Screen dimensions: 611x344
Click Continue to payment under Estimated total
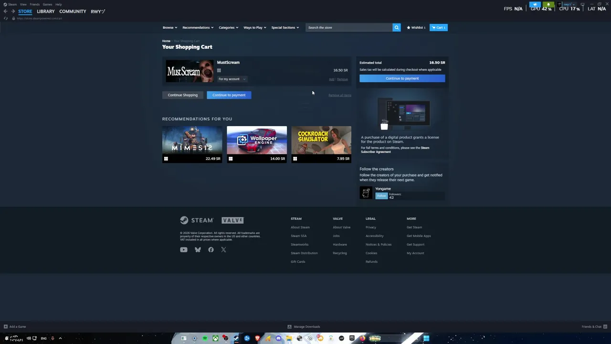(x=402, y=78)
